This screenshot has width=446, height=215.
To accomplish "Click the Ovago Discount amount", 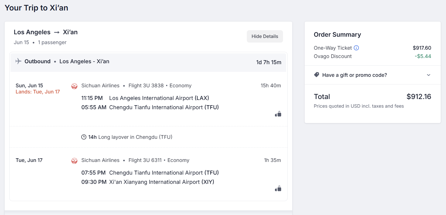I will 423,56.
